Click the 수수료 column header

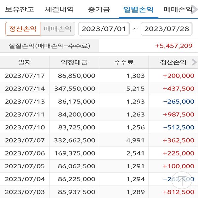click(x=123, y=62)
